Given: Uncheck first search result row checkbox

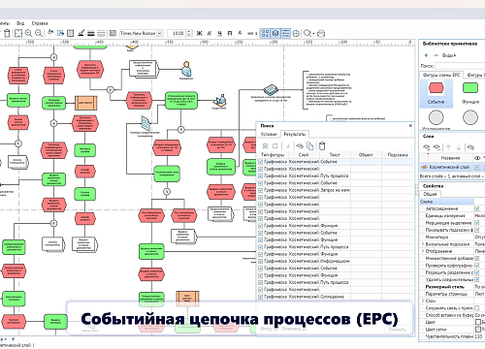Looking at the screenshot, I should 261,162.
